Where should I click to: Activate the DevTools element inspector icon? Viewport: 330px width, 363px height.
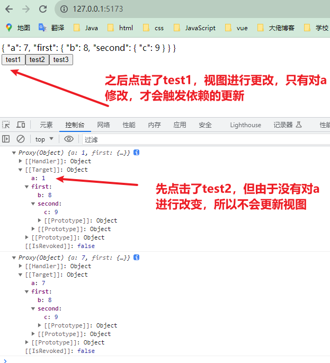pos(6,125)
